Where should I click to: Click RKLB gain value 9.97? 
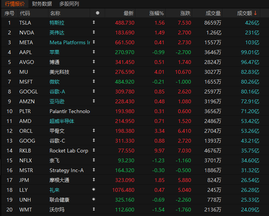[x=159, y=151]
